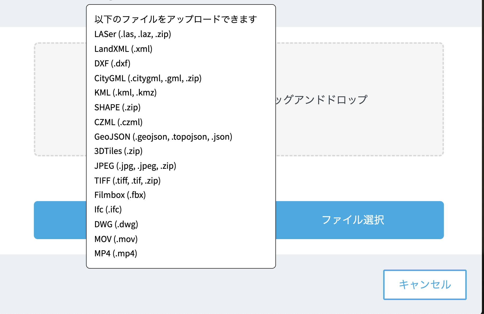Select the SHAPE (.zip) format entry
Screen dimensions: 484x314
[x=117, y=107]
